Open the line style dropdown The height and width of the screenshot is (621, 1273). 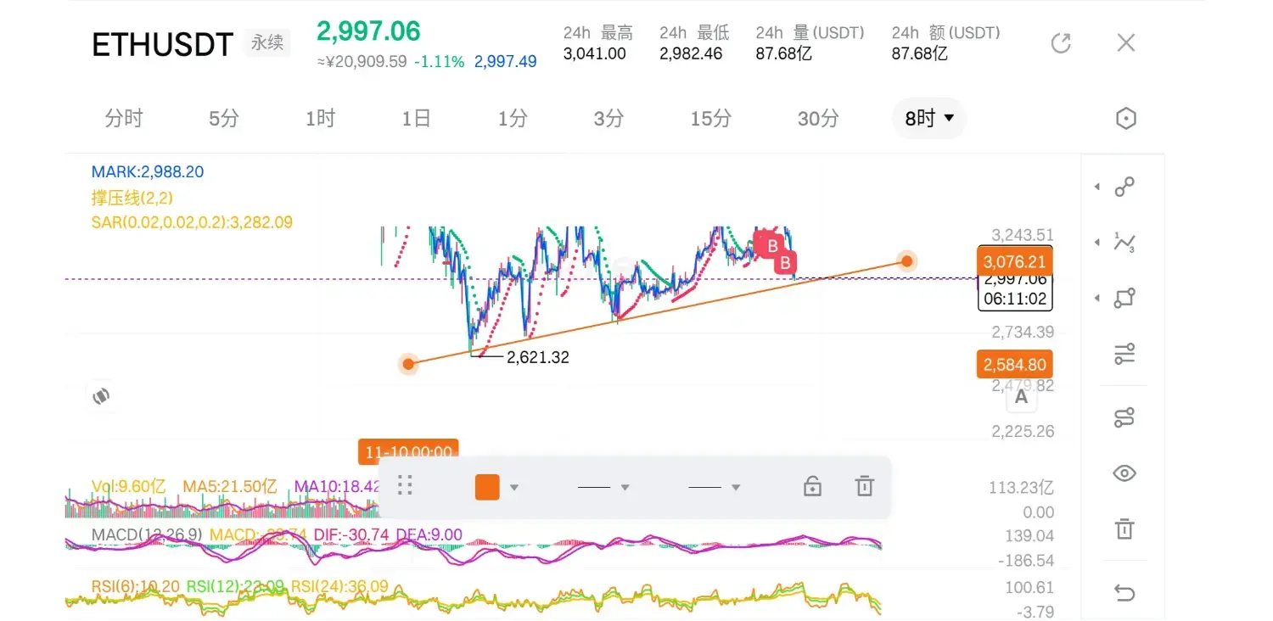click(x=714, y=488)
